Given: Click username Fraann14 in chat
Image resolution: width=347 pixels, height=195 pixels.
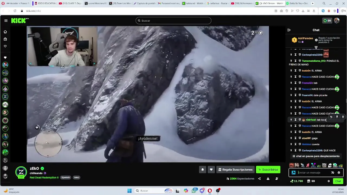Looking at the screenshot, I should click(307, 95).
